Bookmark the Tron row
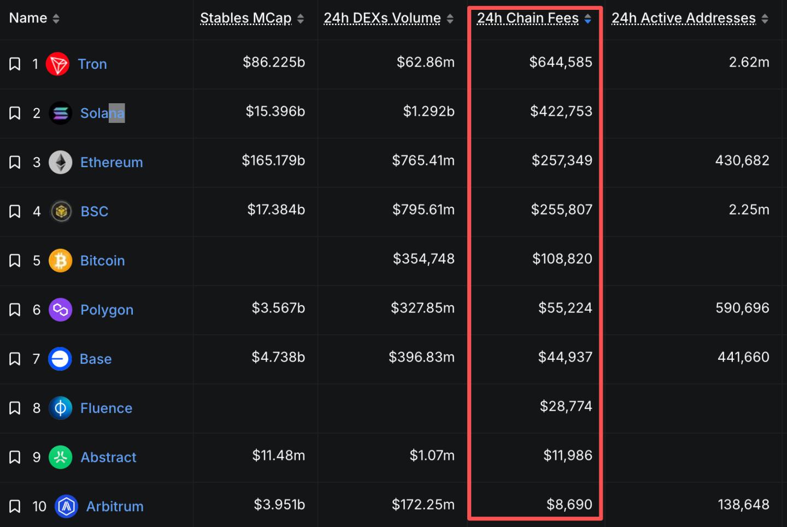 pos(15,64)
